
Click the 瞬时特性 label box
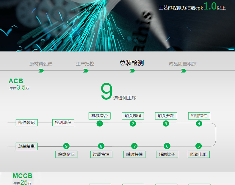point(134,154)
